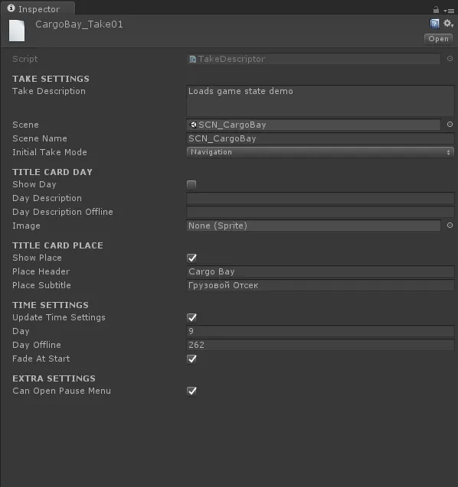The width and height of the screenshot is (458, 487).
Task: Open the gear settings menu
Action: click(448, 23)
